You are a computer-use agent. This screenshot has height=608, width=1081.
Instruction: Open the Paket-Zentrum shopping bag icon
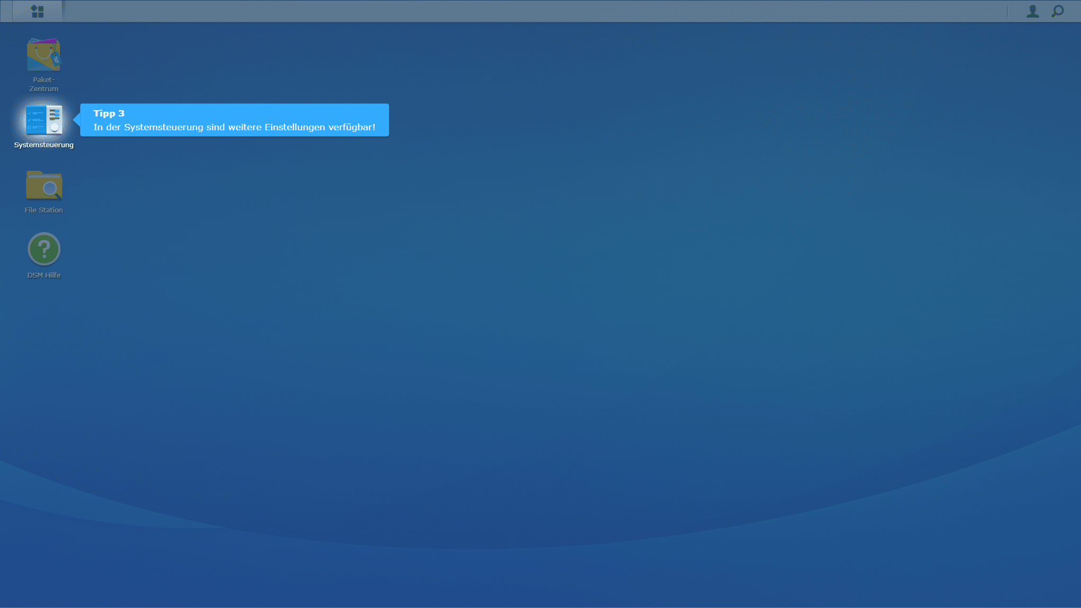coord(43,55)
